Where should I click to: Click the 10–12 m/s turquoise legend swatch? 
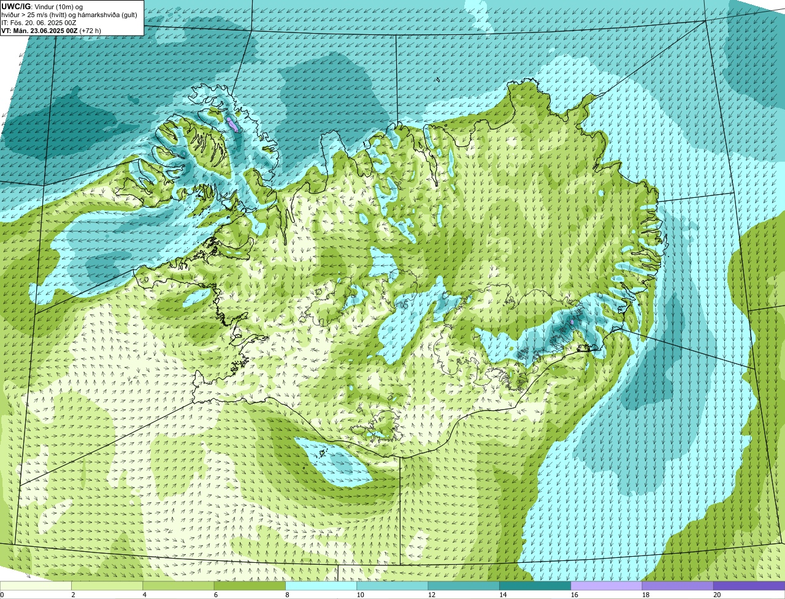(392, 586)
